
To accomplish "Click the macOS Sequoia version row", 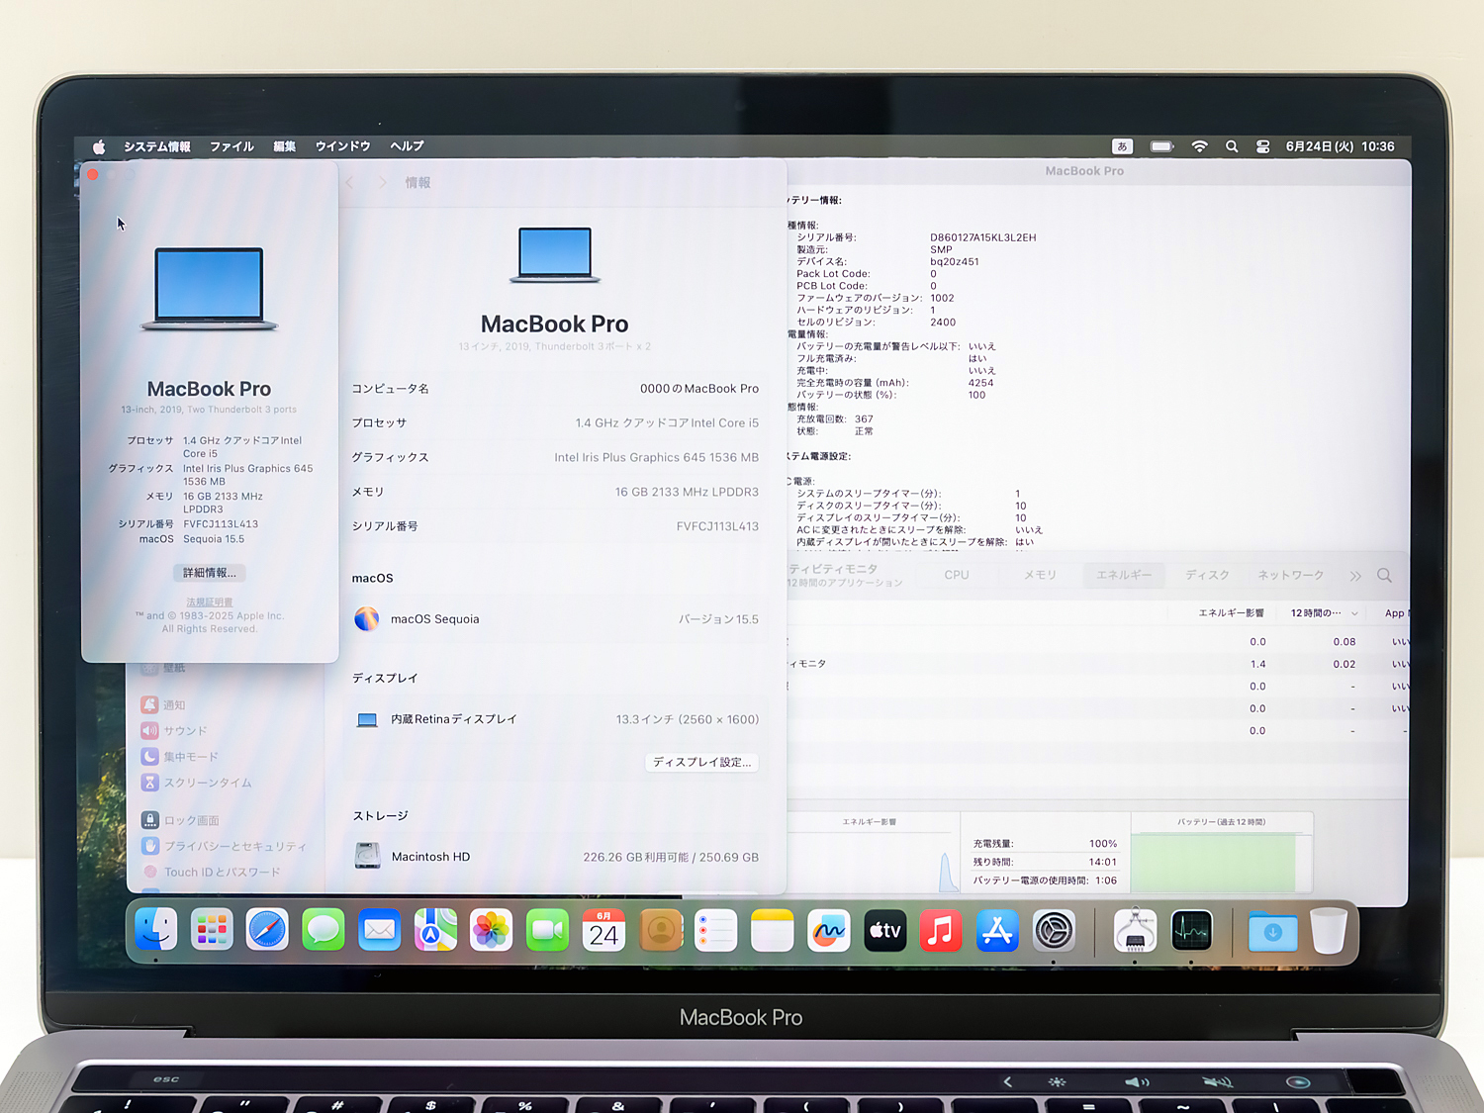I will tap(556, 619).
